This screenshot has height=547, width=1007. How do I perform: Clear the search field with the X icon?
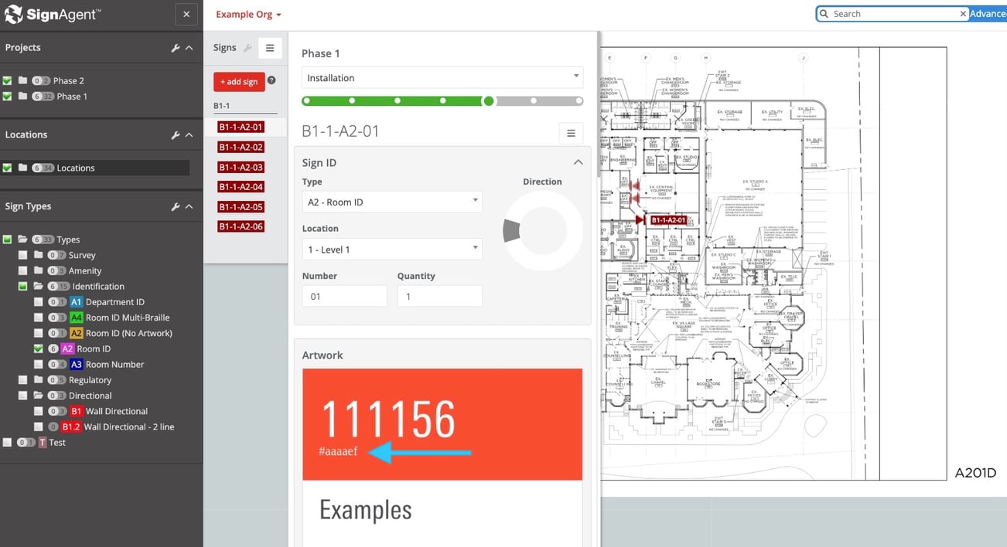point(963,14)
